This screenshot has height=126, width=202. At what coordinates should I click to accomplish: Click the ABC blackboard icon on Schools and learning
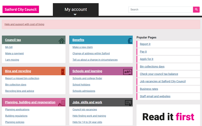click(128, 72)
